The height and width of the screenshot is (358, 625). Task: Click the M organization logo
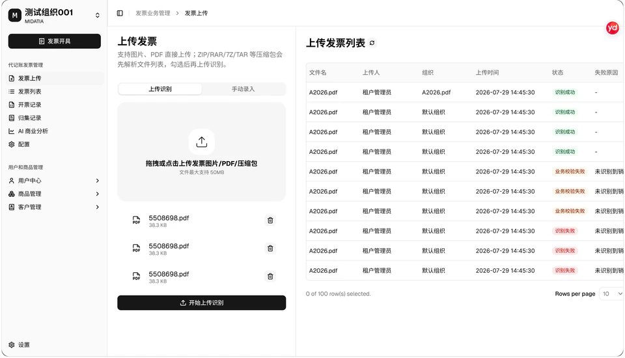click(x=15, y=16)
